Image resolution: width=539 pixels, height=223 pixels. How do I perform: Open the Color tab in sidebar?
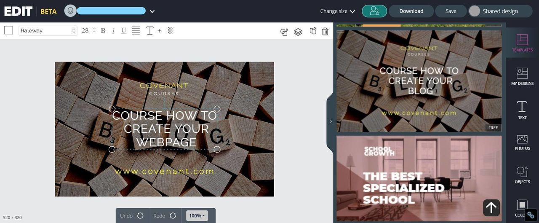click(x=522, y=208)
